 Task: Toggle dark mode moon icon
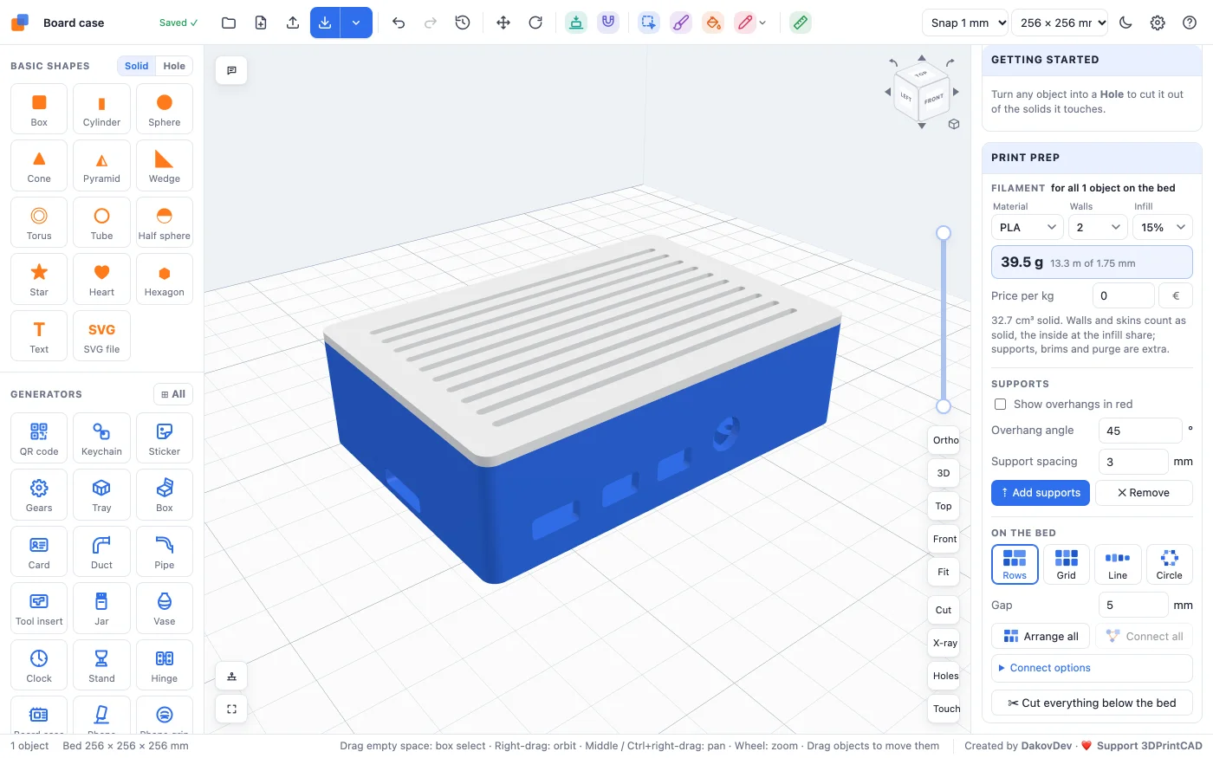click(x=1125, y=23)
